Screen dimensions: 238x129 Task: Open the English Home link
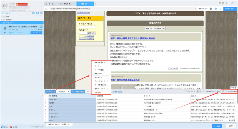tap(83, 13)
